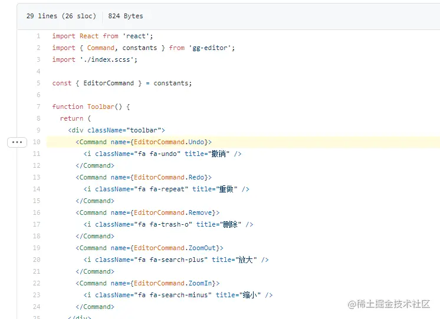Click 'EditorCommand' in the const declaration

(109, 83)
